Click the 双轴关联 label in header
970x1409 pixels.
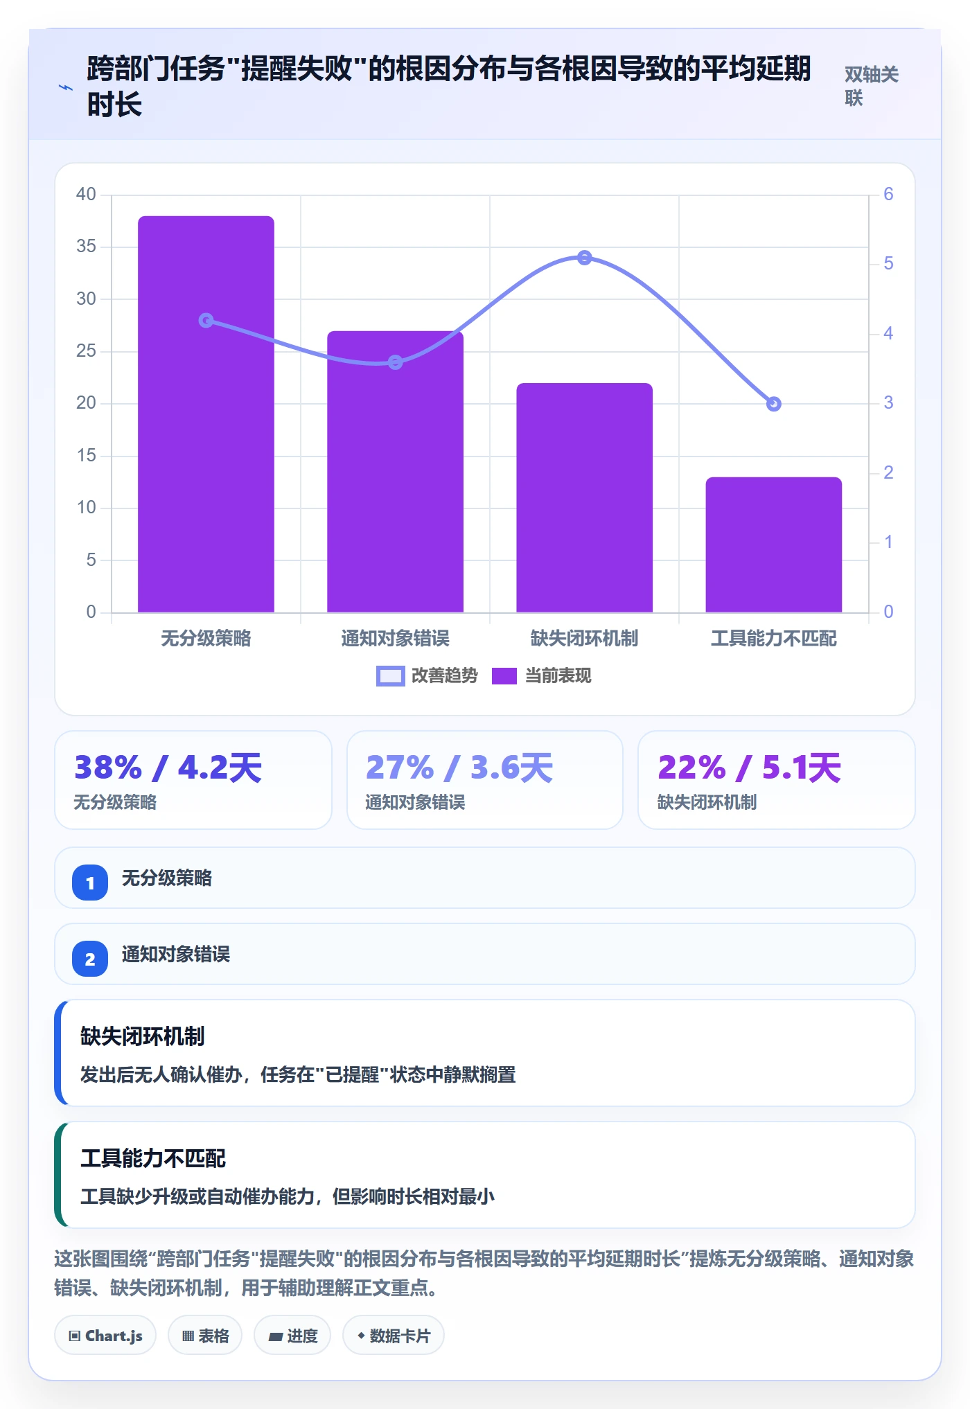pos(872,86)
